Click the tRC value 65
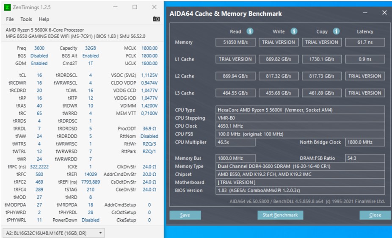Viewport: 392px width, 238px height. click(x=39, y=113)
